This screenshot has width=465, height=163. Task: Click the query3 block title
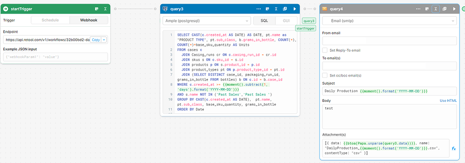tap(177, 9)
